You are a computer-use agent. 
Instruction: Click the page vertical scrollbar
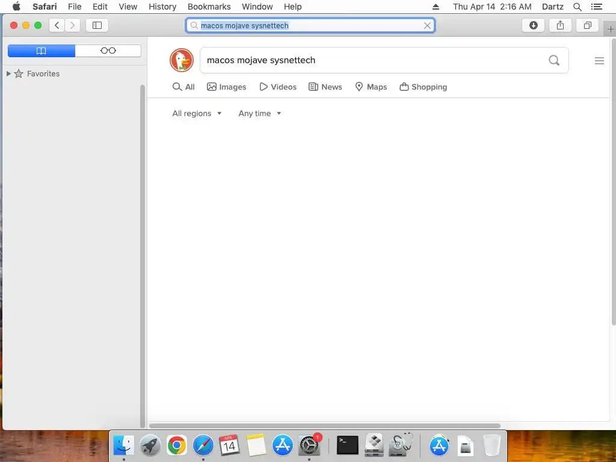[x=613, y=182]
